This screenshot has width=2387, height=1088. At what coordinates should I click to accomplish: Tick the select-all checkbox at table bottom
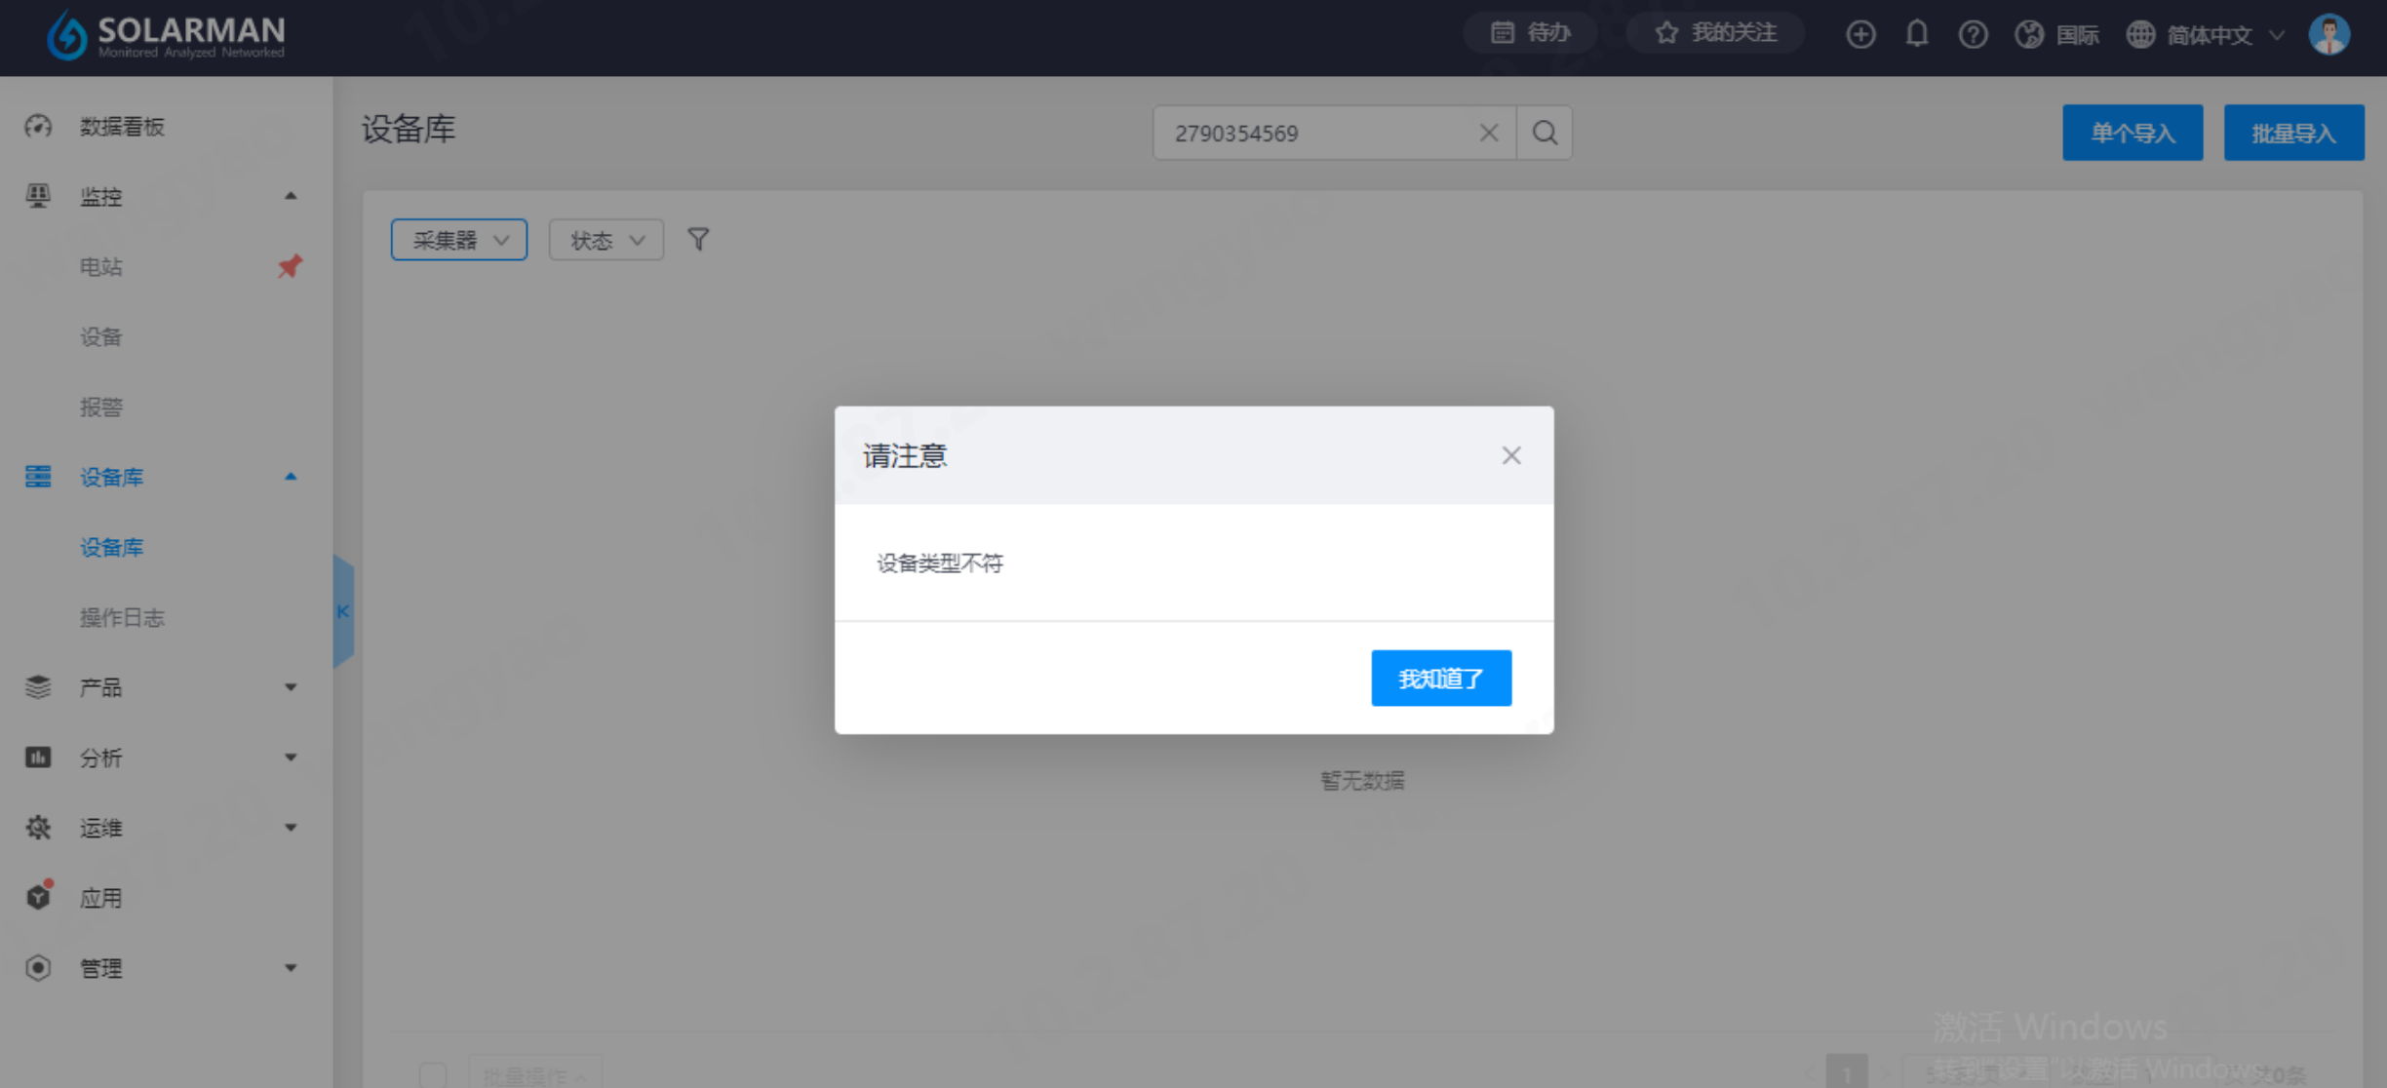click(433, 1073)
